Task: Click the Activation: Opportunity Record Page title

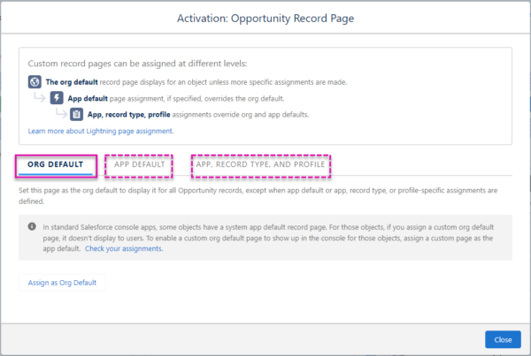Action: (x=265, y=19)
